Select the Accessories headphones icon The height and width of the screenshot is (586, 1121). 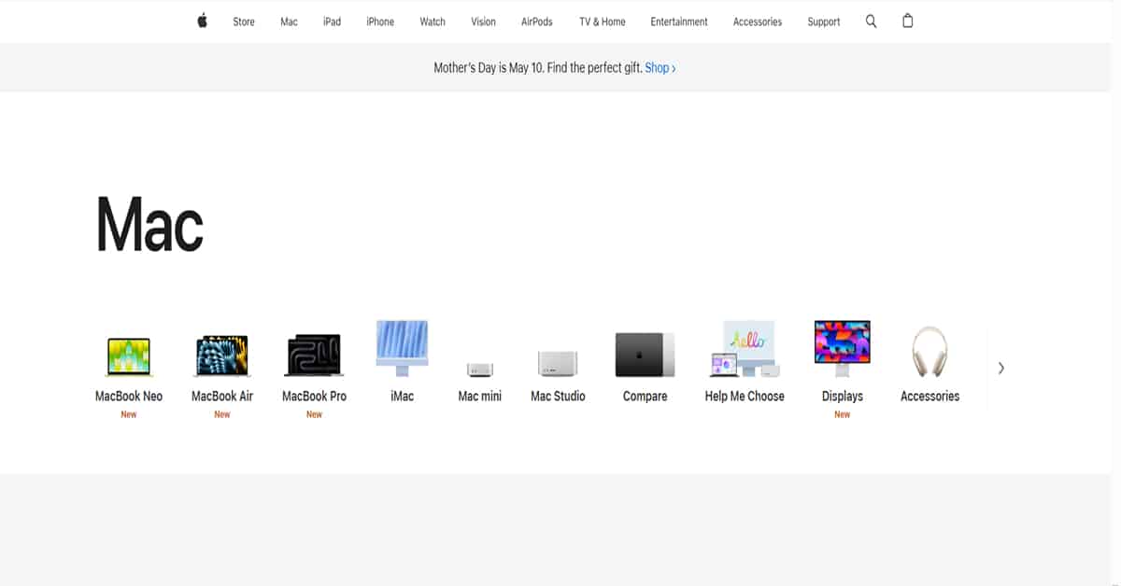pyautogui.click(x=929, y=352)
